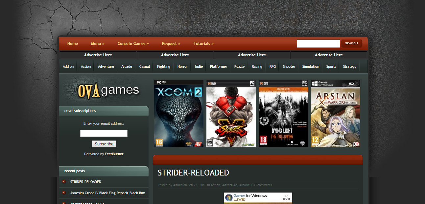Open the Shooter category
Screen dimensions: 425x204
[289, 66]
